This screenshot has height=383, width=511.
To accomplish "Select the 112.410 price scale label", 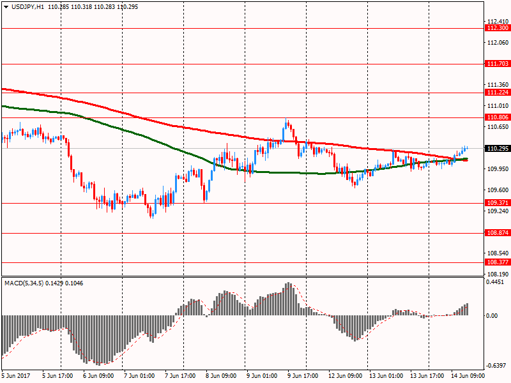I will [x=498, y=22].
